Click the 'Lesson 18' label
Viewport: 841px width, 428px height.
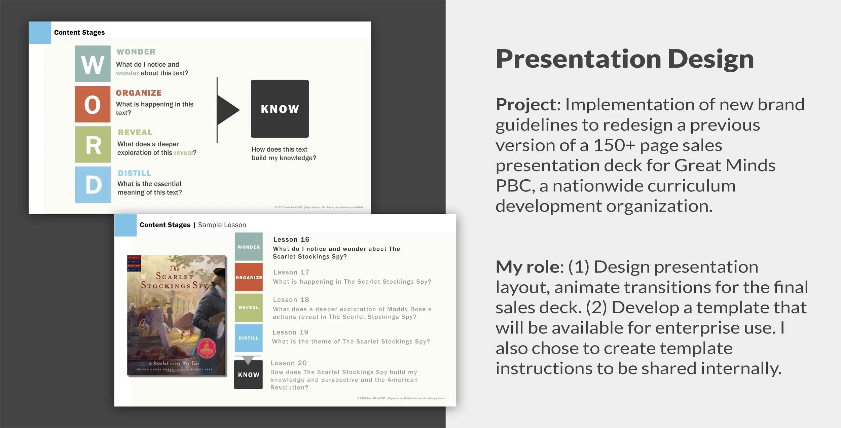[x=291, y=299]
